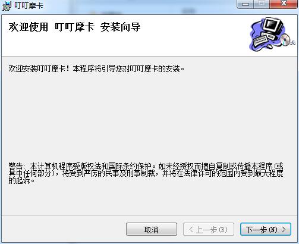This screenshot has width=299, height=244.
Task: Click the small mouse in the banner graphic
Action: tap(270, 46)
